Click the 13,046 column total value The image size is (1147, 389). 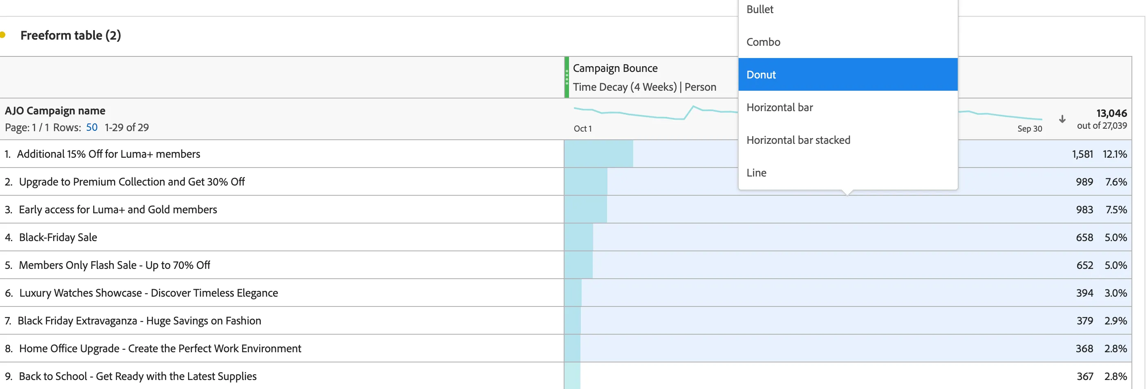1111,113
